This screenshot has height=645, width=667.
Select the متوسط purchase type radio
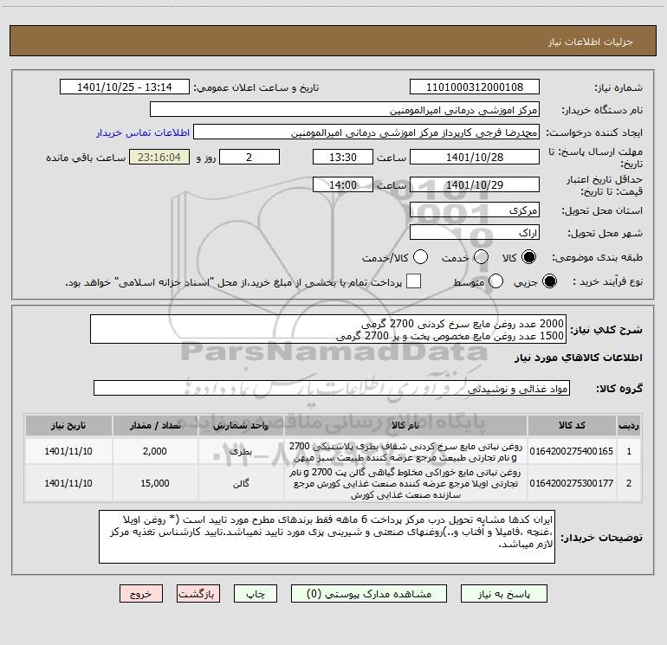click(x=495, y=281)
